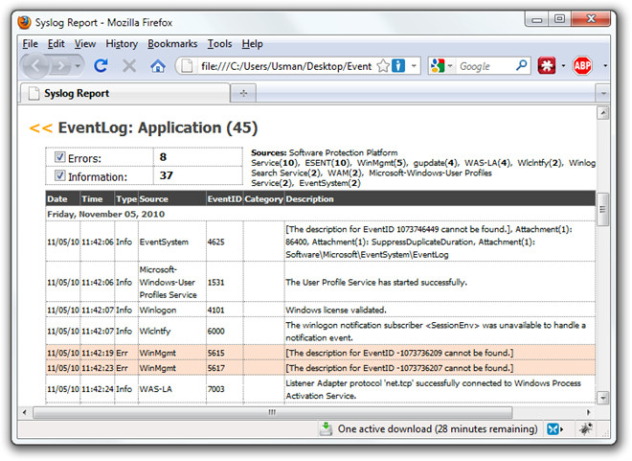Click the Friday, November 05, 2010 row
This screenshot has width=632, height=461.
[x=321, y=214]
